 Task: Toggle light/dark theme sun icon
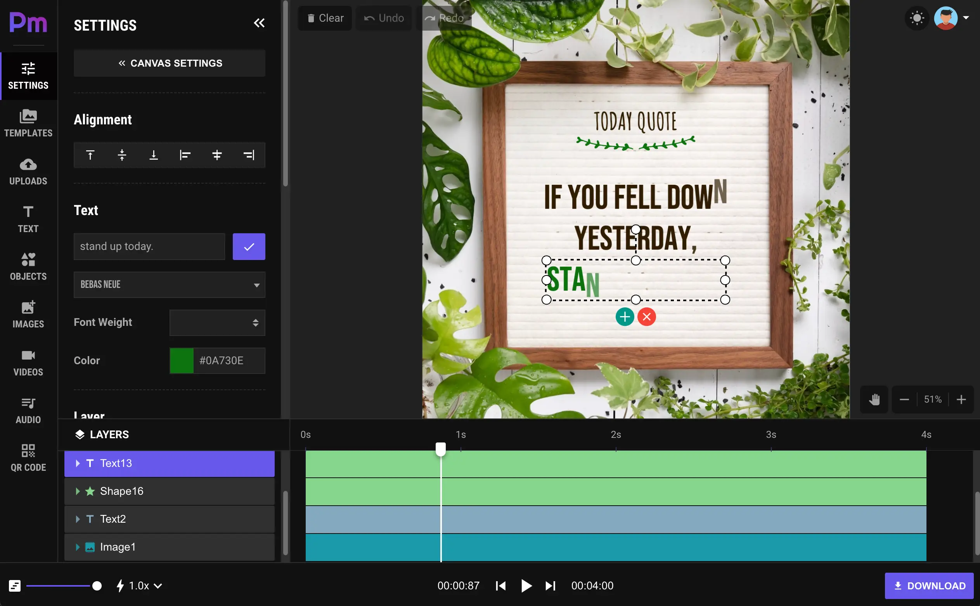(917, 18)
